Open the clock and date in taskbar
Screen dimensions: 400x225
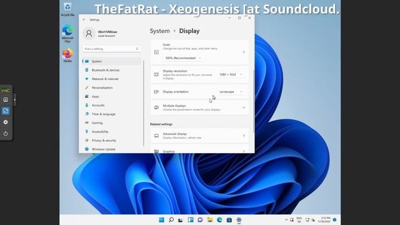pyautogui.click(x=324, y=219)
